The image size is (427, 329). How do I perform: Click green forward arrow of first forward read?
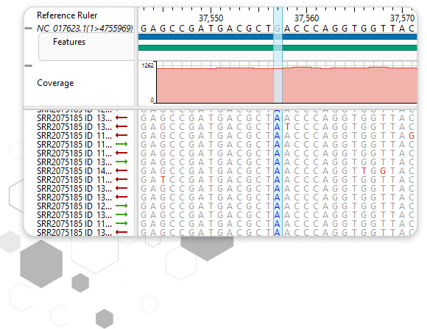tap(121, 144)
